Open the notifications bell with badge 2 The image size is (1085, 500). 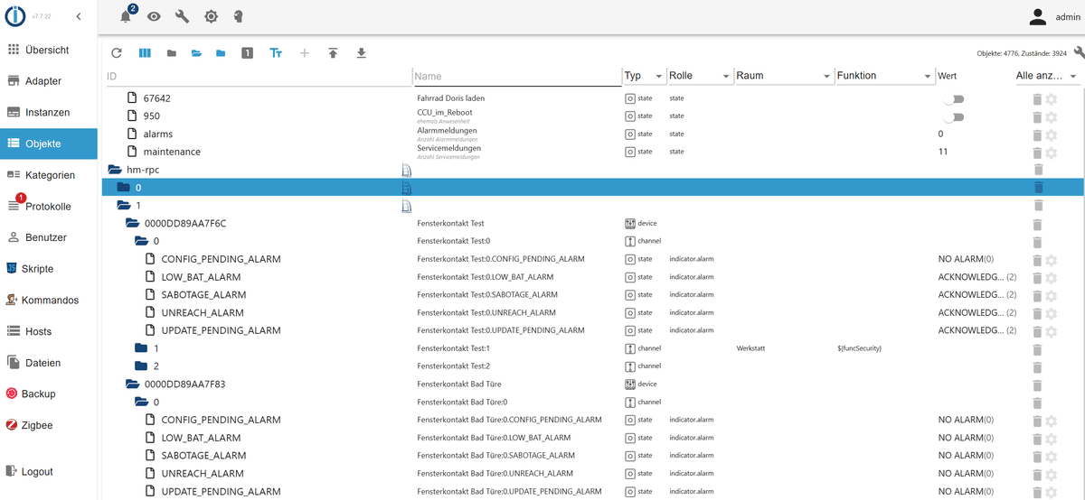[x=126, y=16]
